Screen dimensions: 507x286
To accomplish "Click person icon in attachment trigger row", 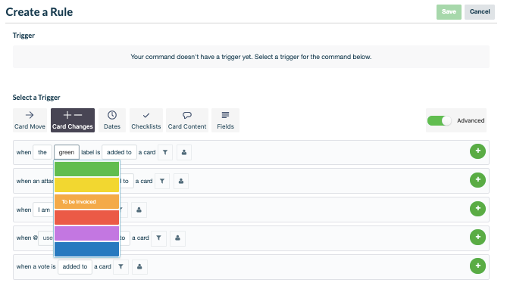I will 181,181.
